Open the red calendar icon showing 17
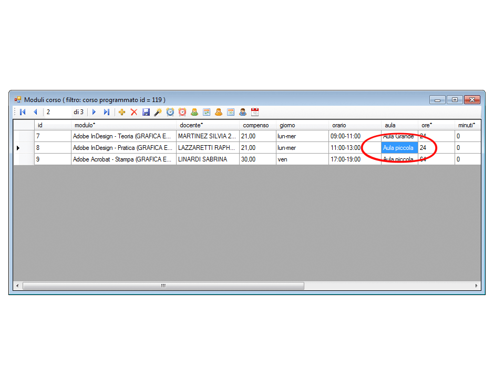The height and width of the screenshot is (385, 494). 255,112
